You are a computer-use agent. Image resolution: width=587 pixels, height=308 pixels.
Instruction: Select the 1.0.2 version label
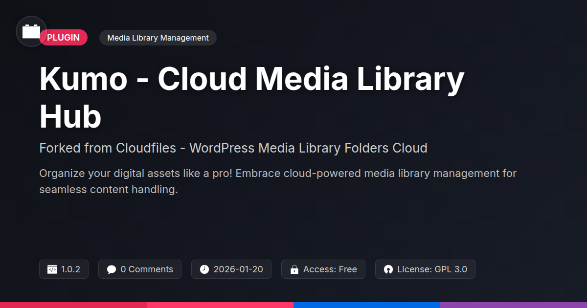[71, 269]
